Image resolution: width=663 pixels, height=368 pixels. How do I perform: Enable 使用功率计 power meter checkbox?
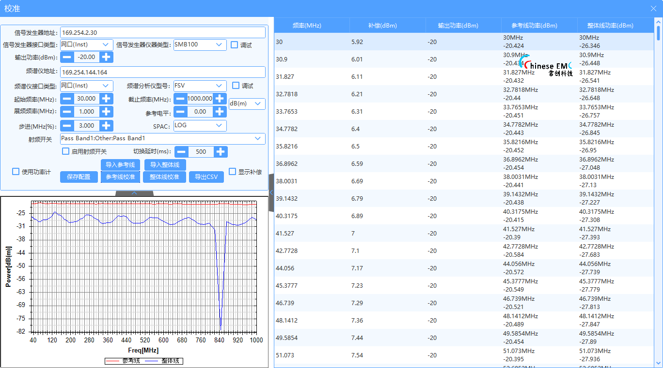[16, 171]
